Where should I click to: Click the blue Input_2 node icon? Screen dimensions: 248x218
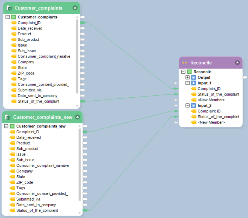pos(193,105)
